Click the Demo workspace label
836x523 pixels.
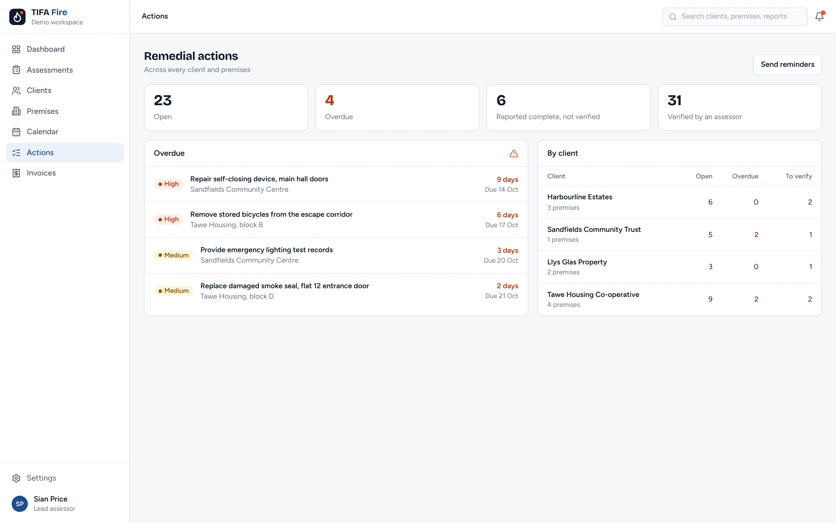tap(57, 22)
